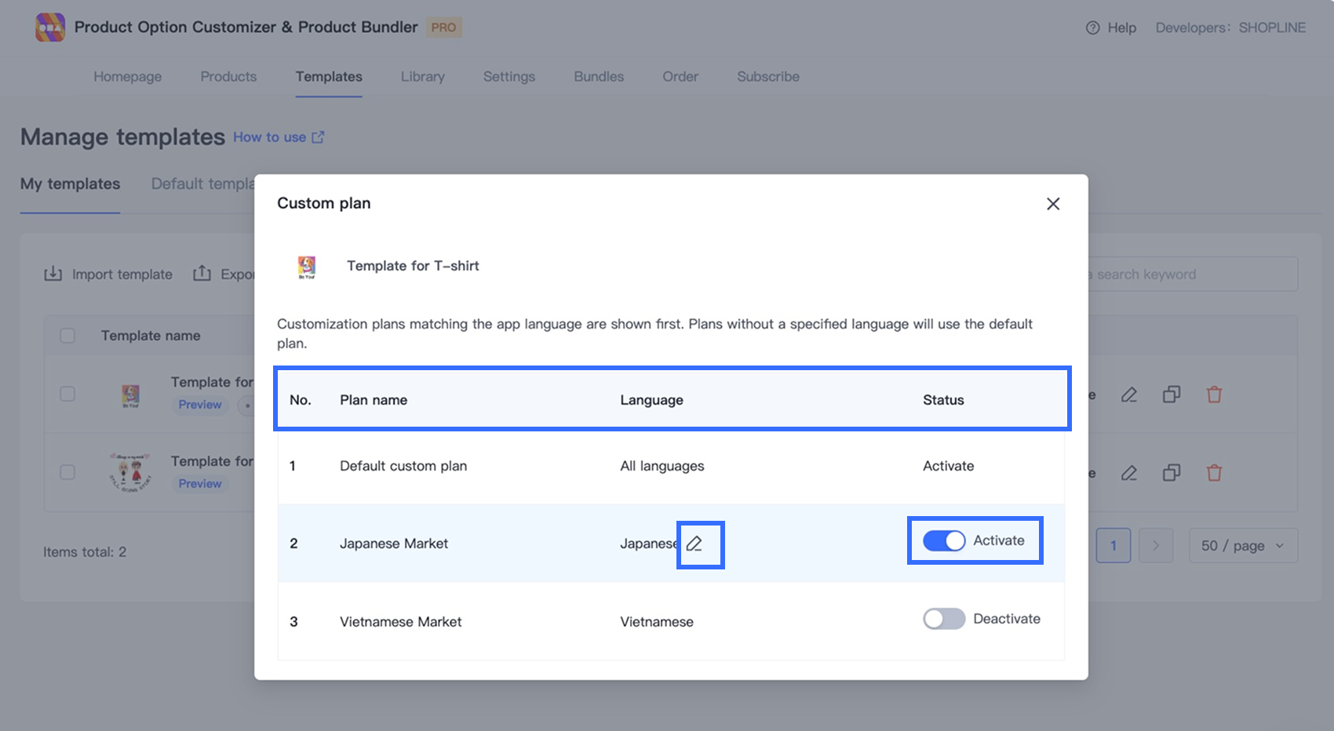Click the edit pencil beside Japanese language
This screenshot has height=731, width=1334.
[x=694, y=544]
